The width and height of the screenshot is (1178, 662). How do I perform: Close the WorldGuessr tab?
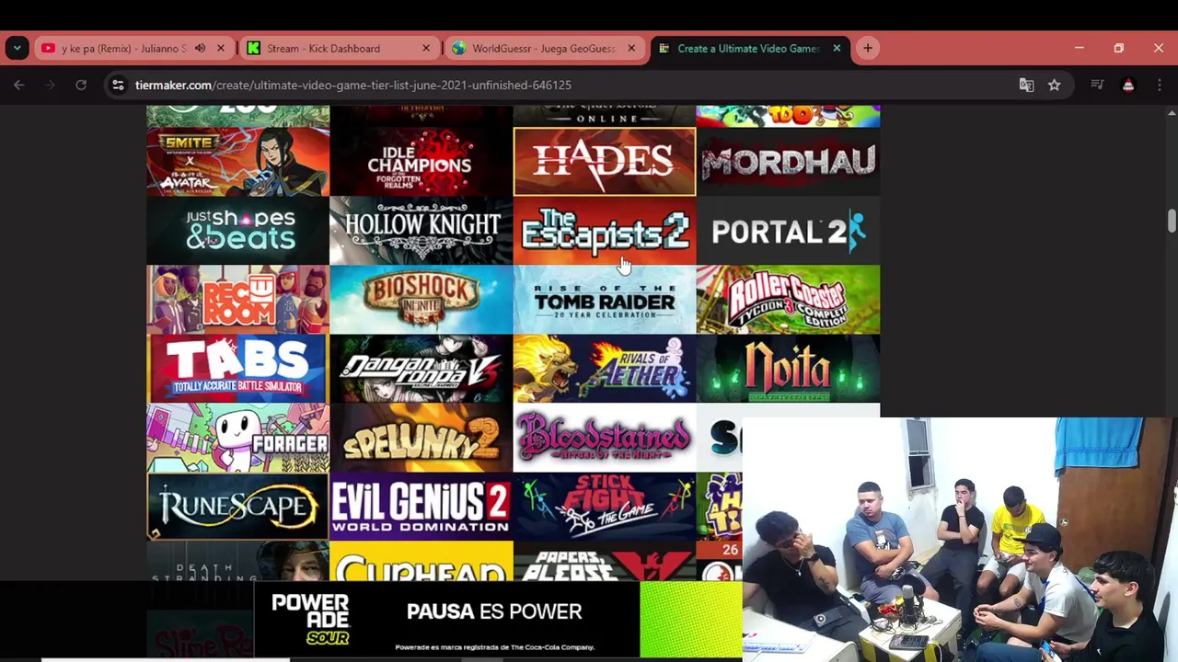631,48
